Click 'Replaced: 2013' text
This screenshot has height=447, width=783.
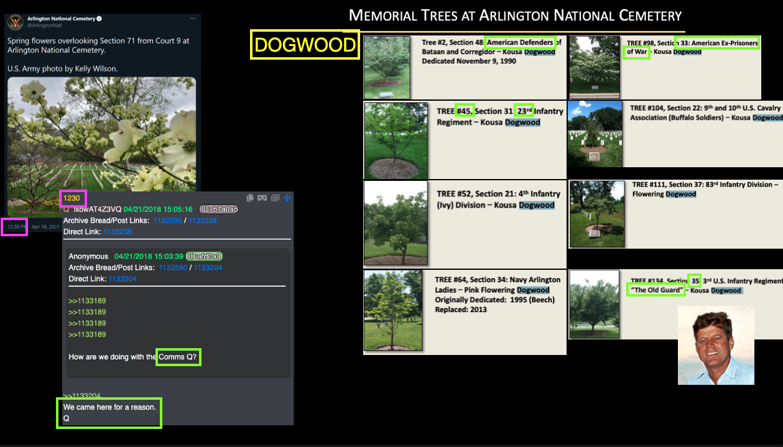[x=461, y=309]
